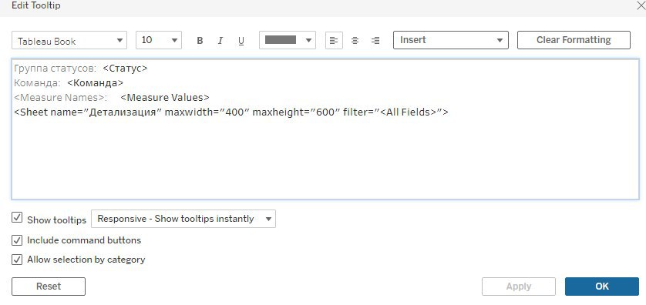646x305 pixels.
Task: Open the Tableau Book font dropdown
Action: (69, 40)
